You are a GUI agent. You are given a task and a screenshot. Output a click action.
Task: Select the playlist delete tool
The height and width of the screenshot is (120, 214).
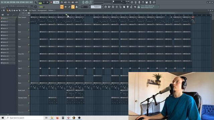coord(12,10)
